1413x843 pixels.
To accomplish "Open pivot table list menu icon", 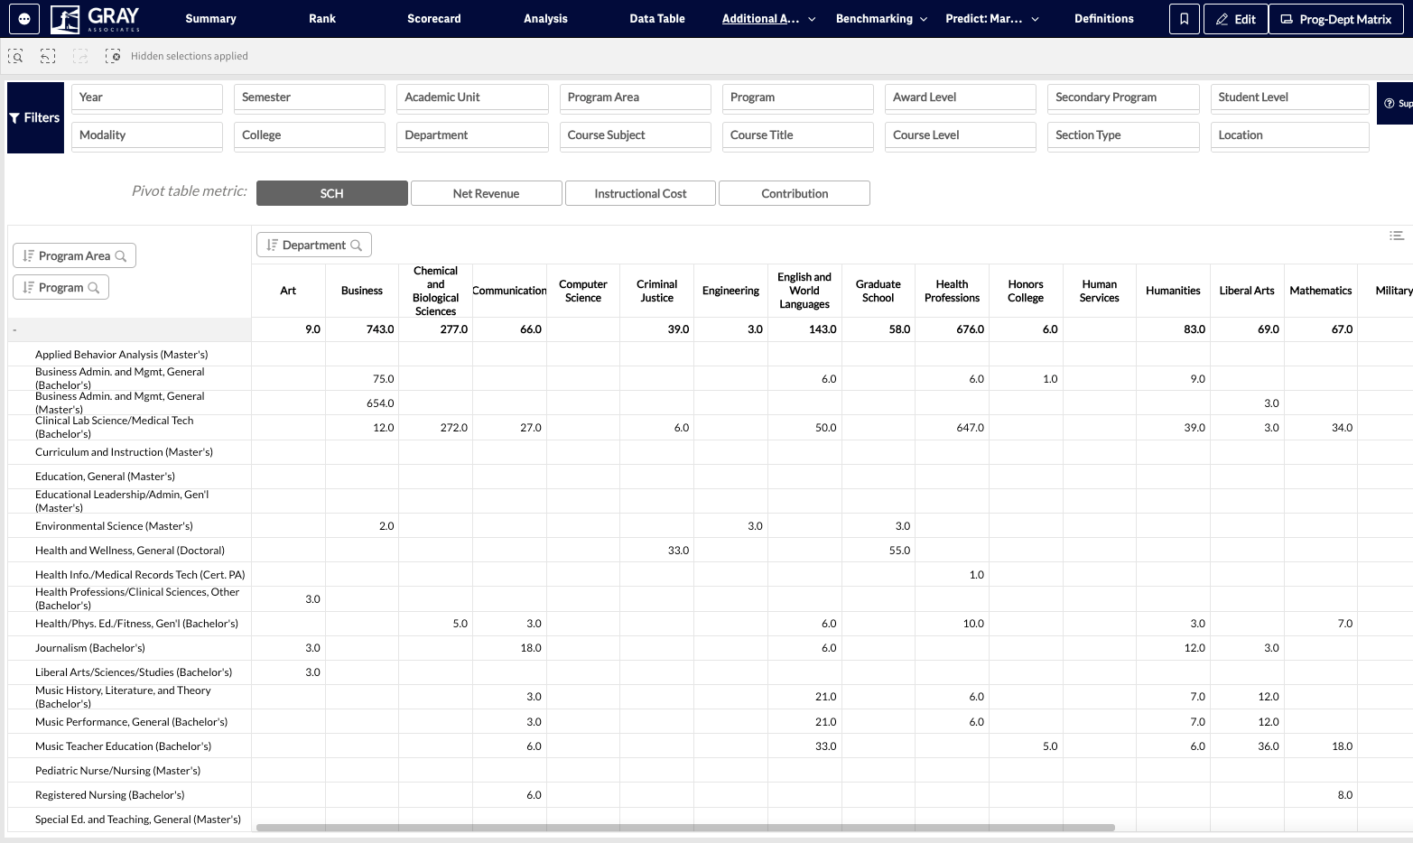I will (1397, 236).
